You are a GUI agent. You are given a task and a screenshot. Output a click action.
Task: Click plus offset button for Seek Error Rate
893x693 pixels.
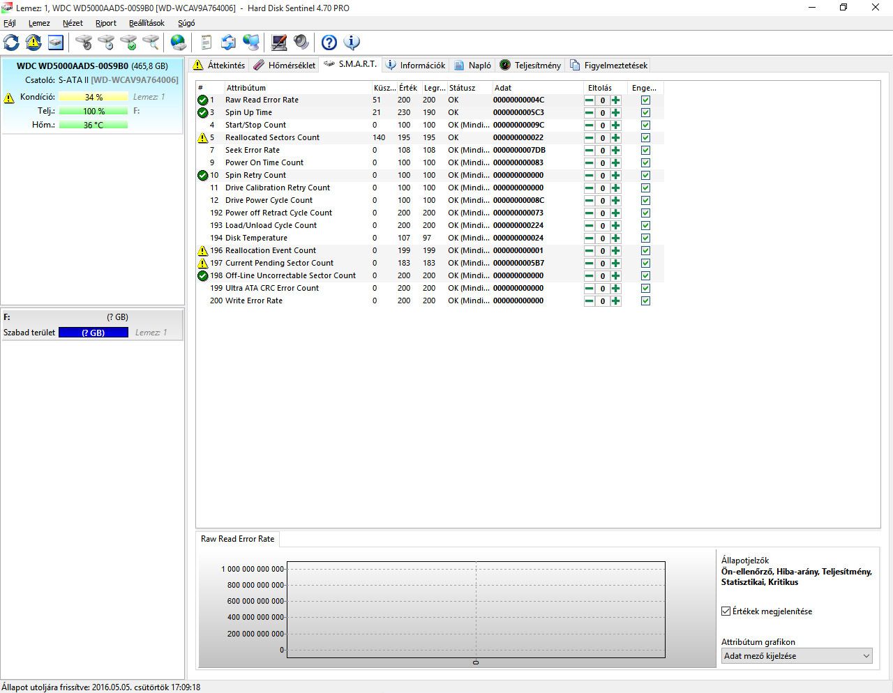[x=615, y=151]
